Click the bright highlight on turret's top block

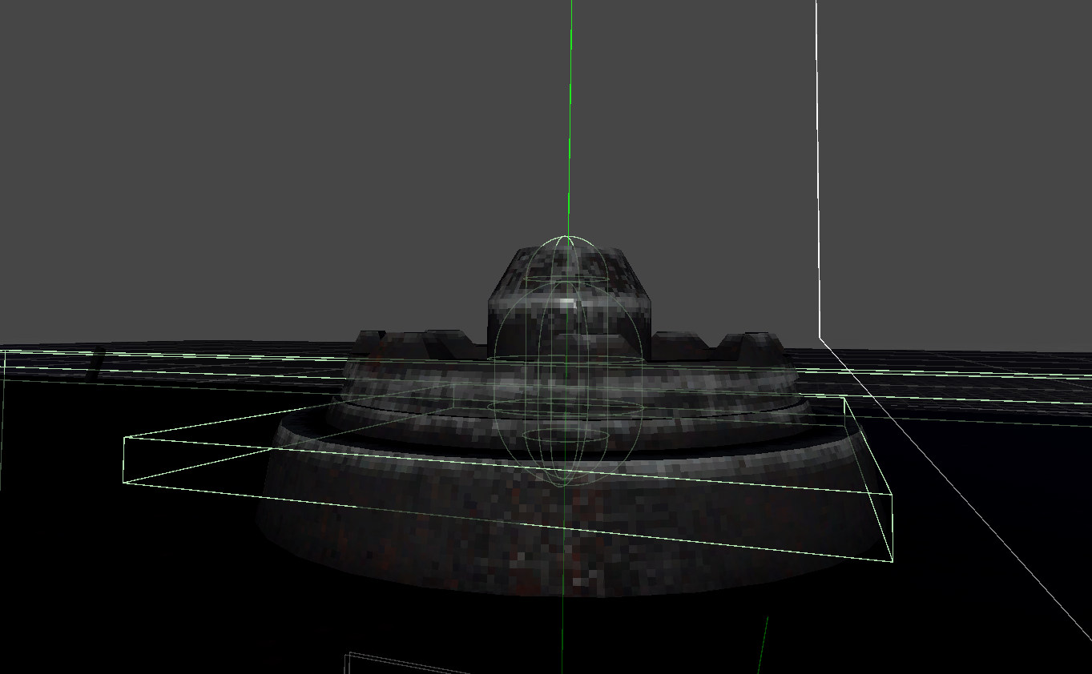(567, 303)
